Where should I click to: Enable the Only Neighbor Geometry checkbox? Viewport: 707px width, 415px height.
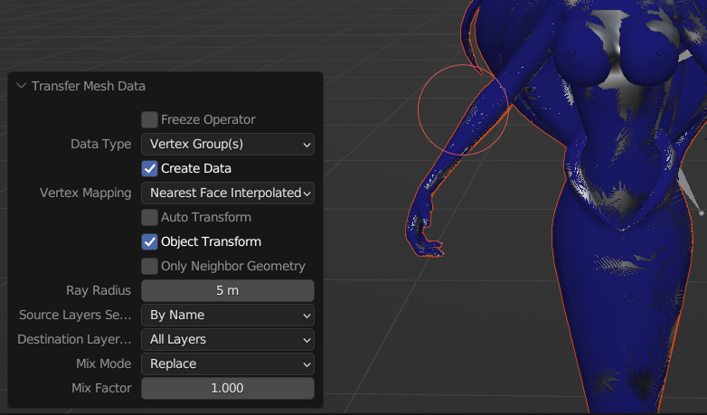(149, 266)
